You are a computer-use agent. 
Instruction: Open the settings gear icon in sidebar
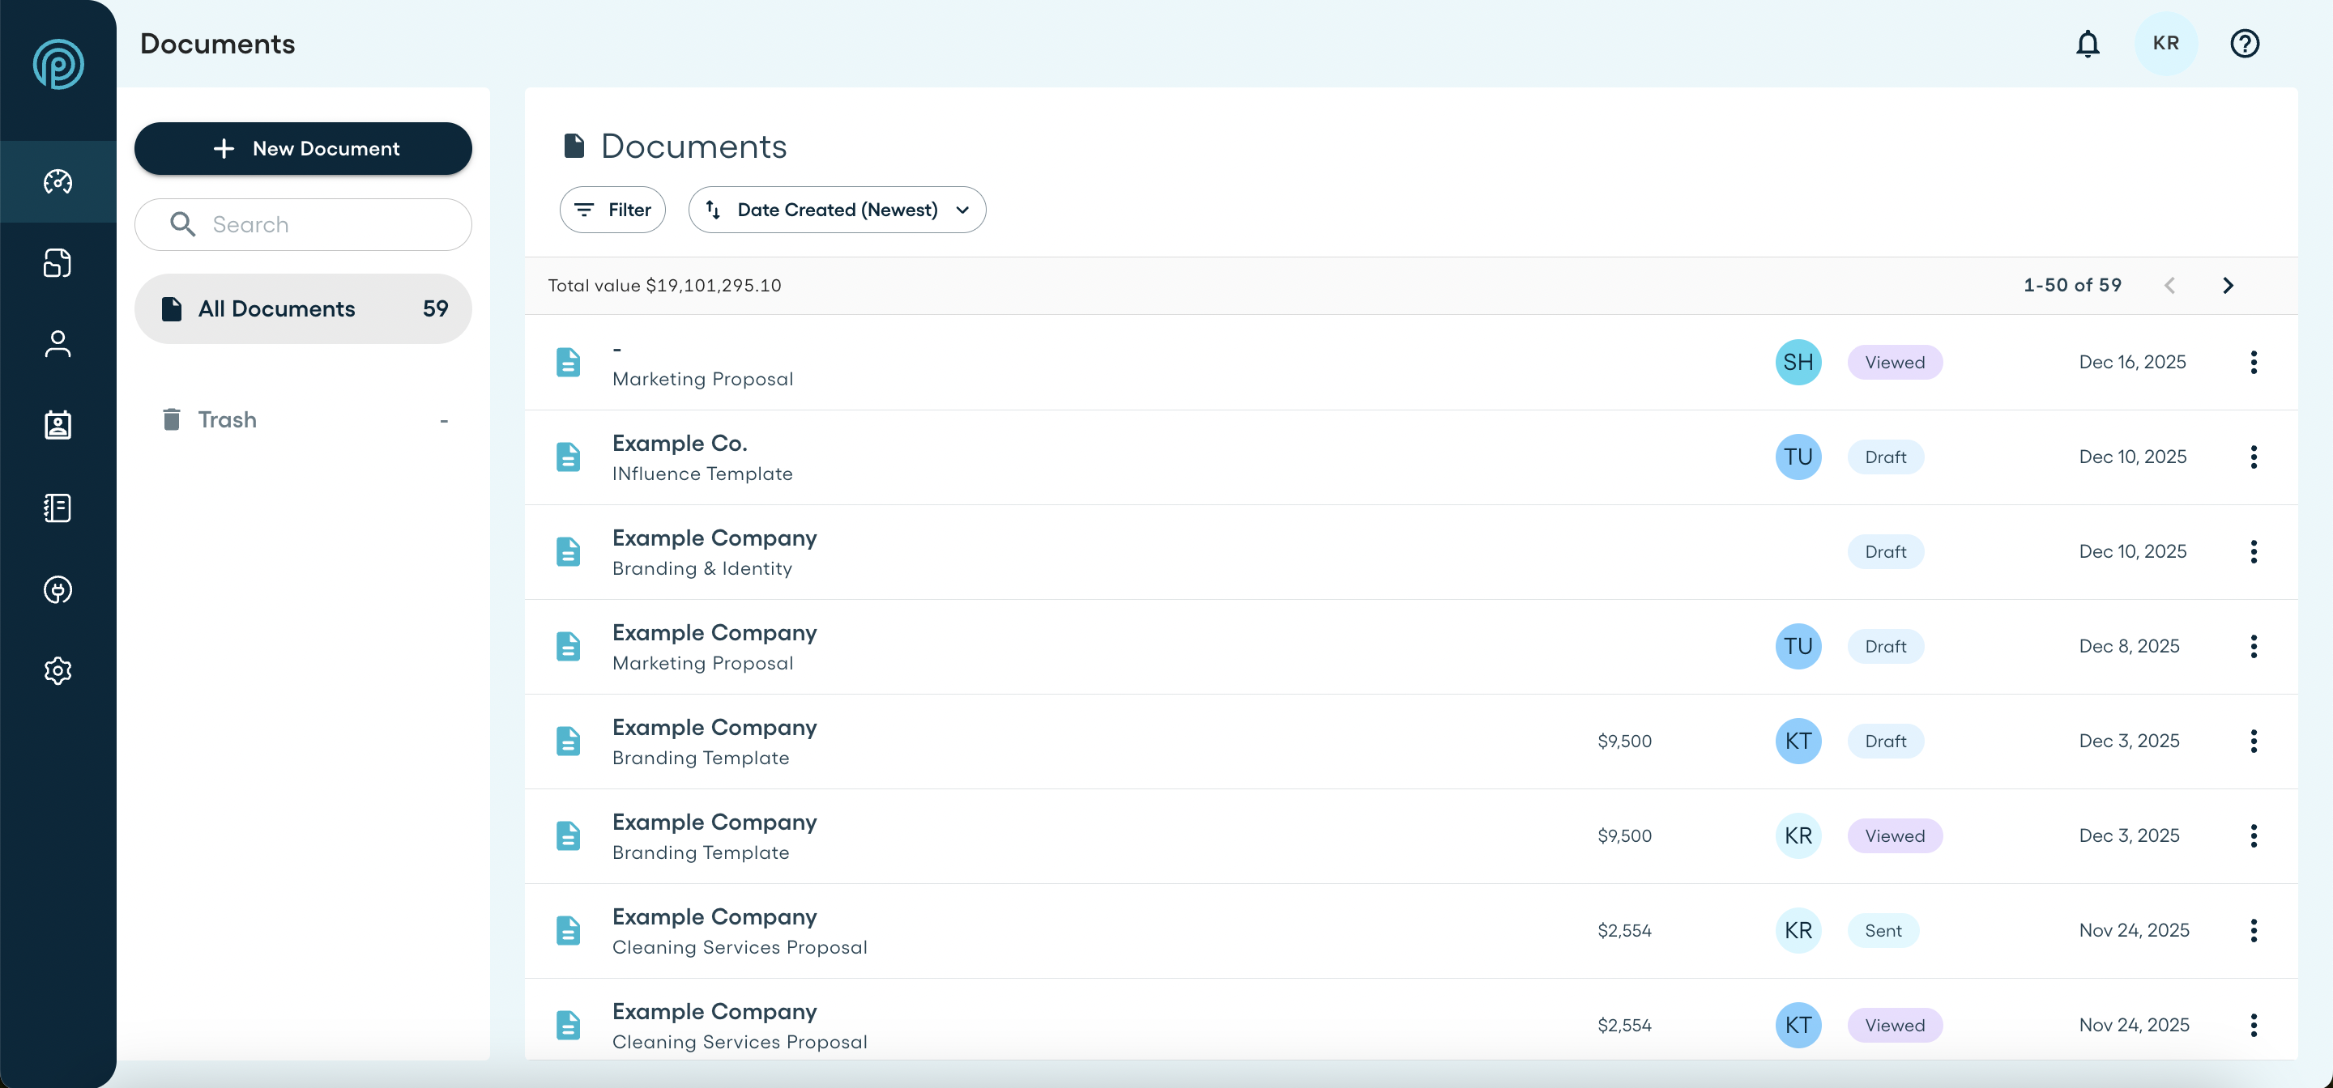pos(58,671)
